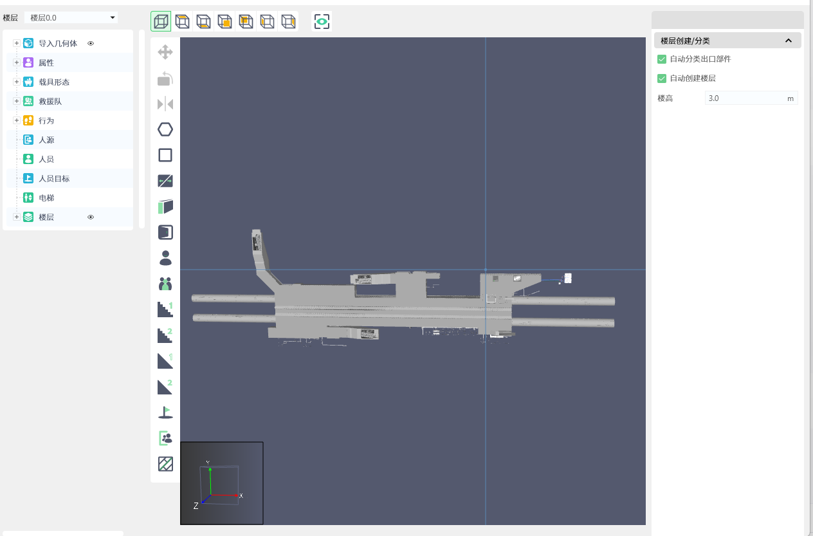The image size is (813, 536).
Task: Click the XYZ axis orientation widget
Action: pos(222,483)
